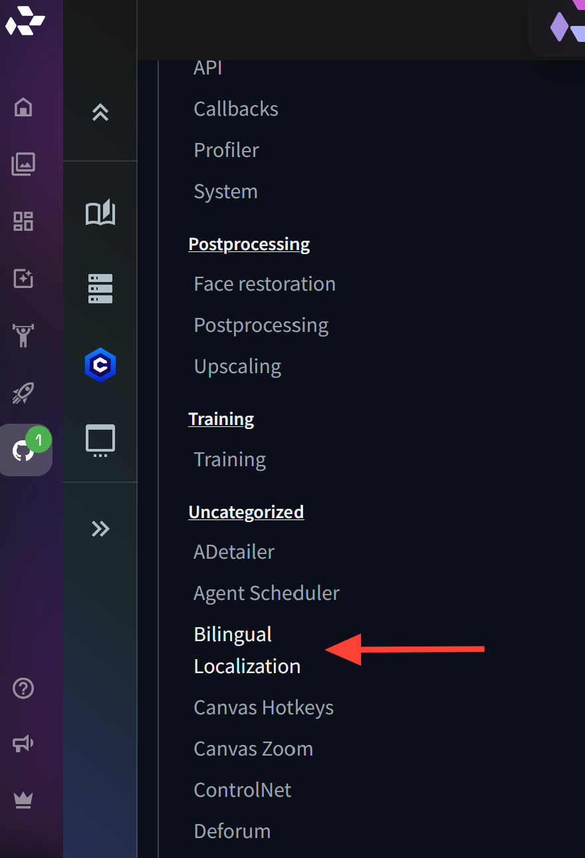Open the Bilingual Localization page
This screenshot has width=585, height=858.
point(247,650)
